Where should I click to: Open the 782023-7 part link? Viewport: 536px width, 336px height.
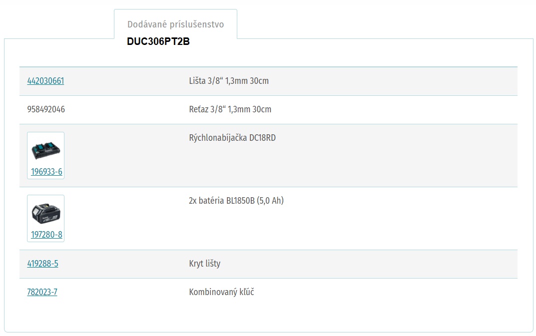42,292
